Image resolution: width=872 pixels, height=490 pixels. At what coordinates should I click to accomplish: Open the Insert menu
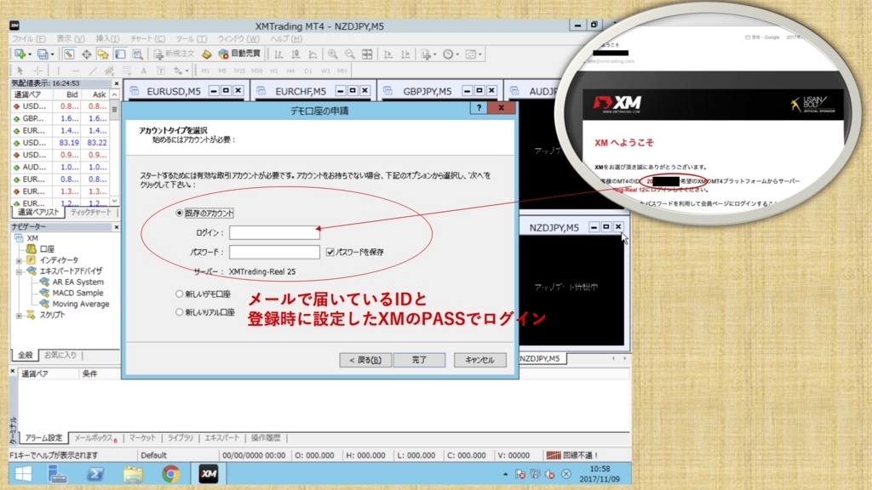pyautogui.click(x=107, y=39)
